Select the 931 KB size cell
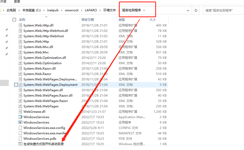Viewport: 244px width, 150px height. (x=161, y=52)
